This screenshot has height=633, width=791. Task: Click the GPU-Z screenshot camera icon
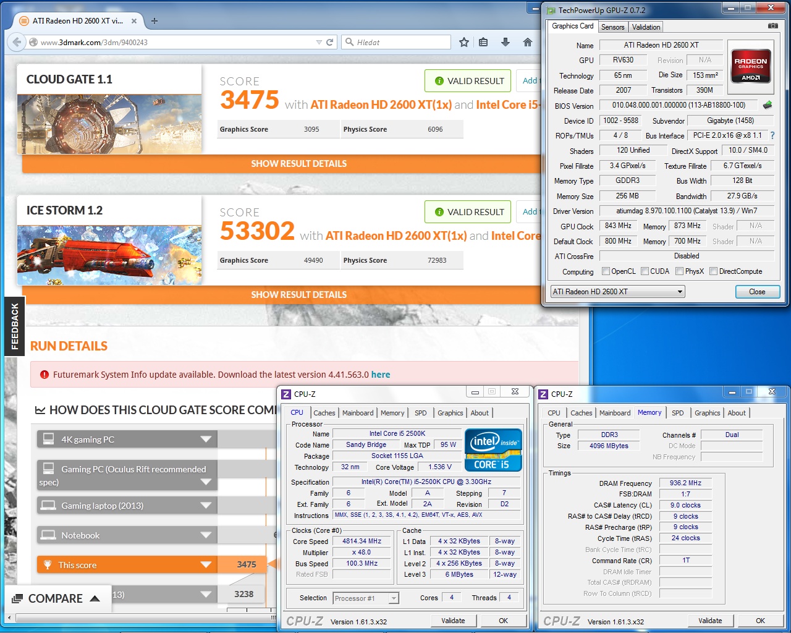772,26
